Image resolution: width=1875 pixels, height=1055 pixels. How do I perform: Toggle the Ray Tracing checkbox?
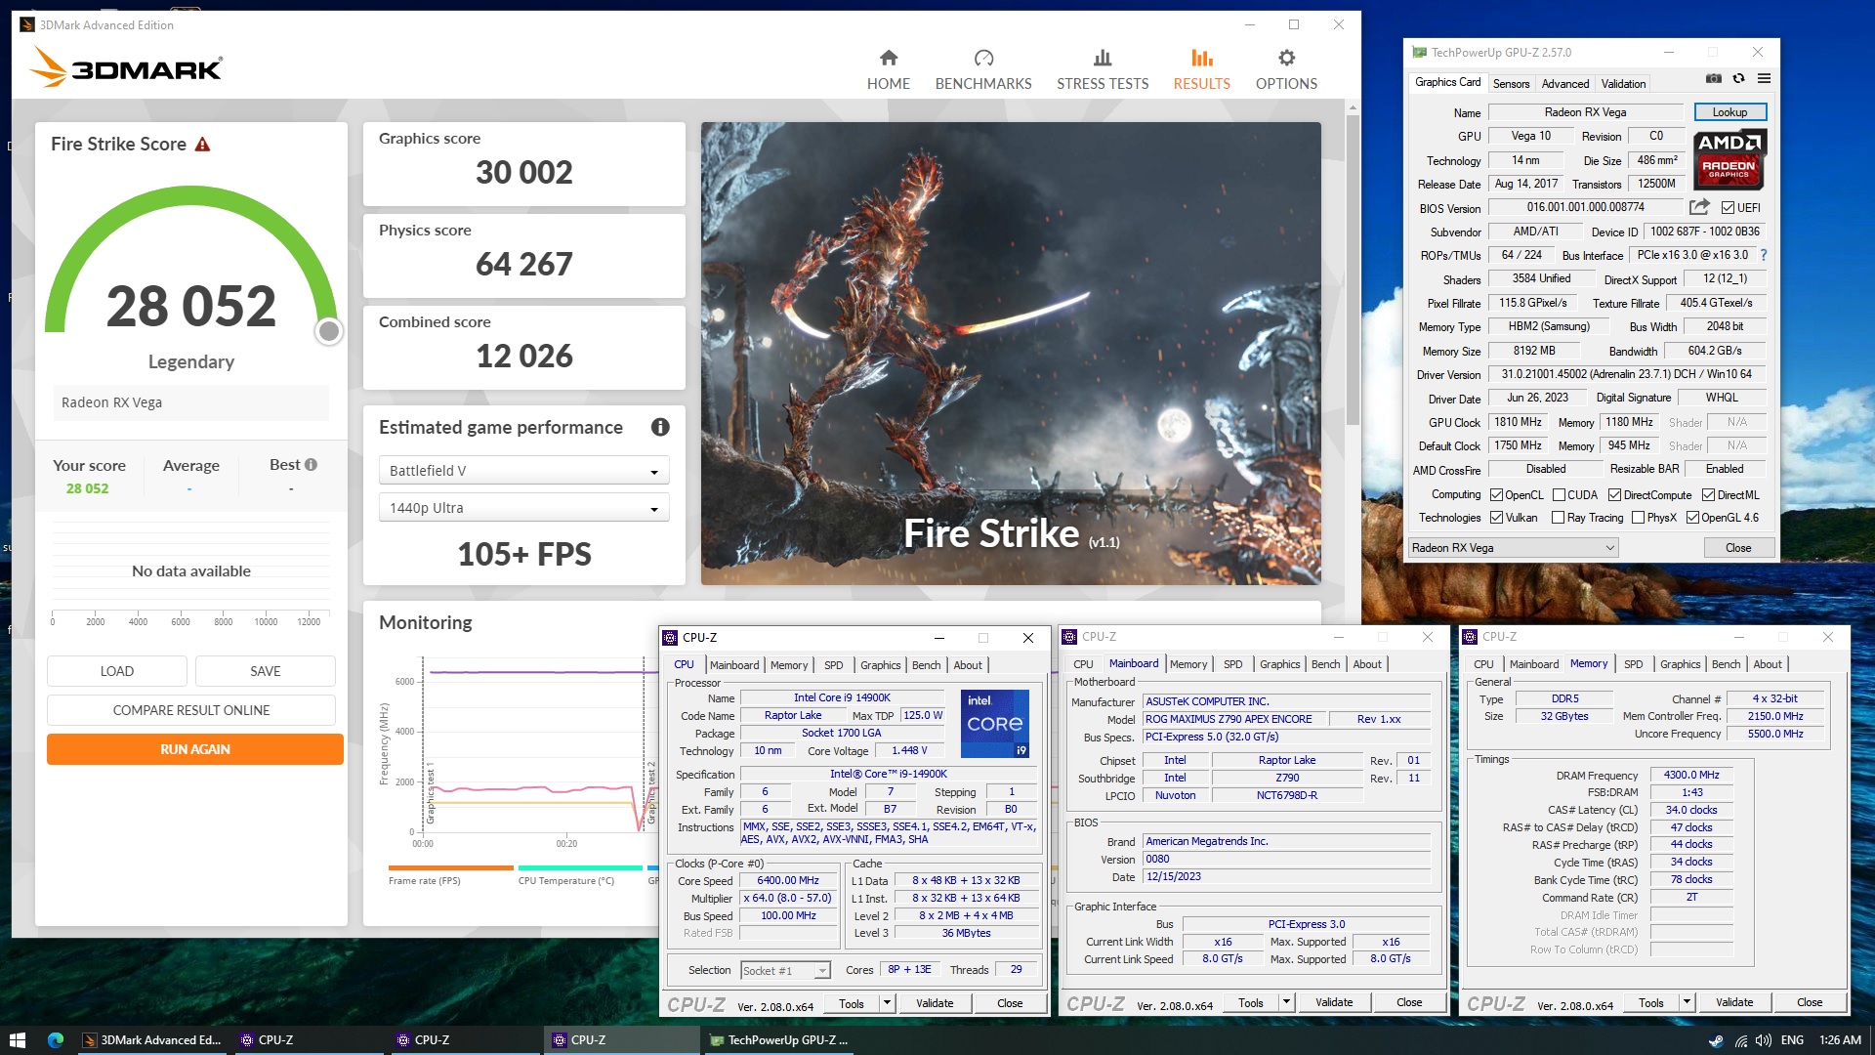point(1558,518)
